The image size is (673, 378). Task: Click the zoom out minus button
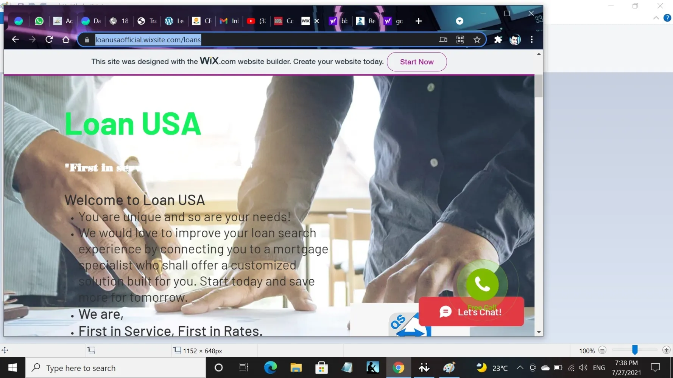603,350
